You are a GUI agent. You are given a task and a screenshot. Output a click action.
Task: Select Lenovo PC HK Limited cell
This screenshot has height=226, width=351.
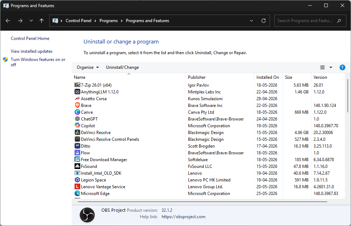[x=209, y=180]
